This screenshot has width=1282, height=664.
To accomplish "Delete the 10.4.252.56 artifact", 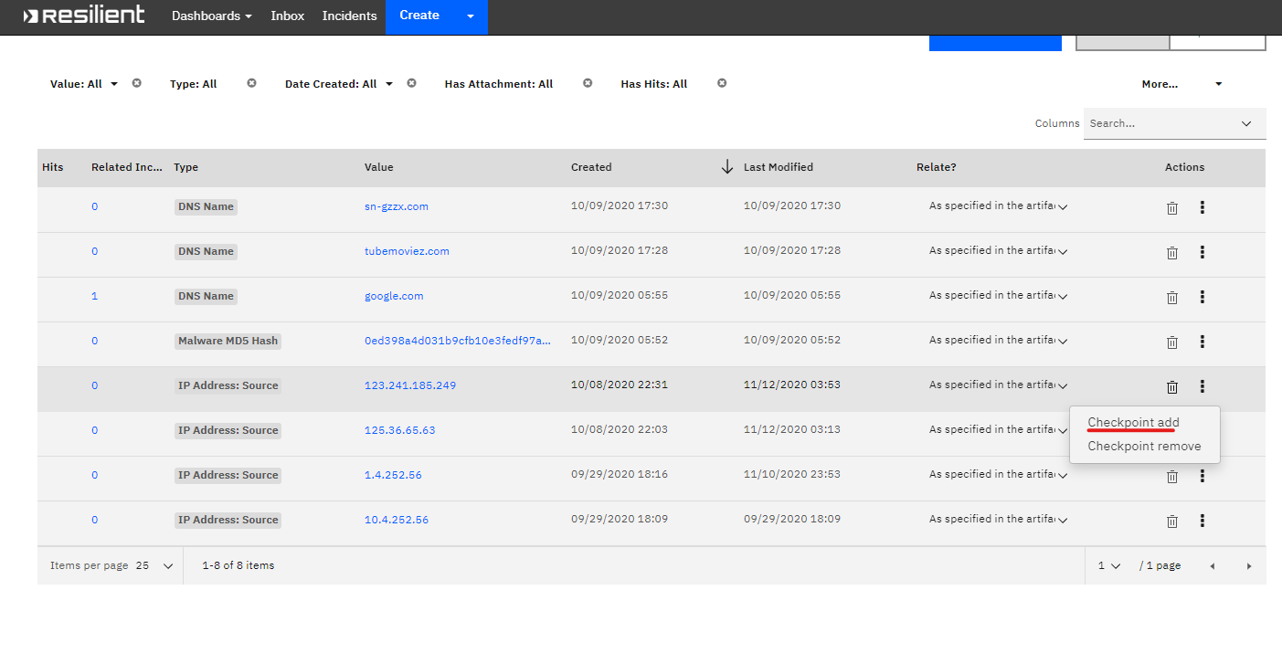I will pos(1172,522).
